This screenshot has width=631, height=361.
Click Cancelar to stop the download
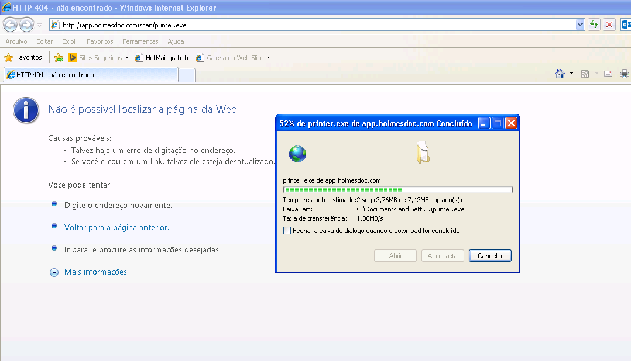(490, 256)
